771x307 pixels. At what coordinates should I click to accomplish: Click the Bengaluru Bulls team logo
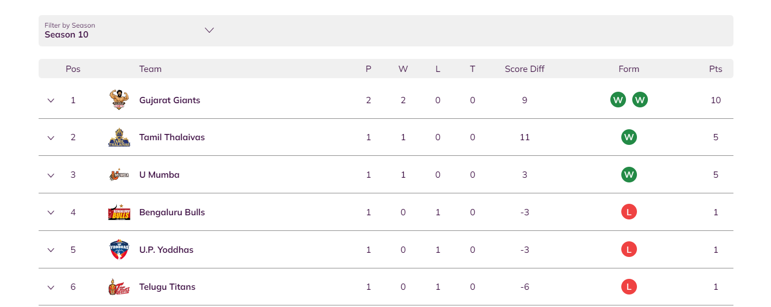click(x=119, y=212)
